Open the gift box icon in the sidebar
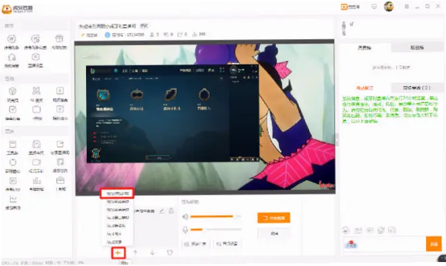This screenshot has width=446, height=266. coord(59,38)
